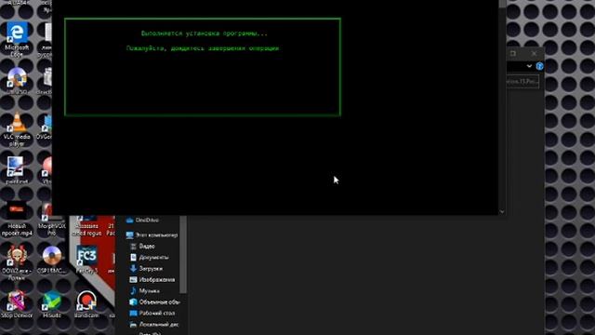The width and height of the screenshot is (595, 335).
Task: Open the CSP1 disc image shortcut
Action: [x=52, y=260]
